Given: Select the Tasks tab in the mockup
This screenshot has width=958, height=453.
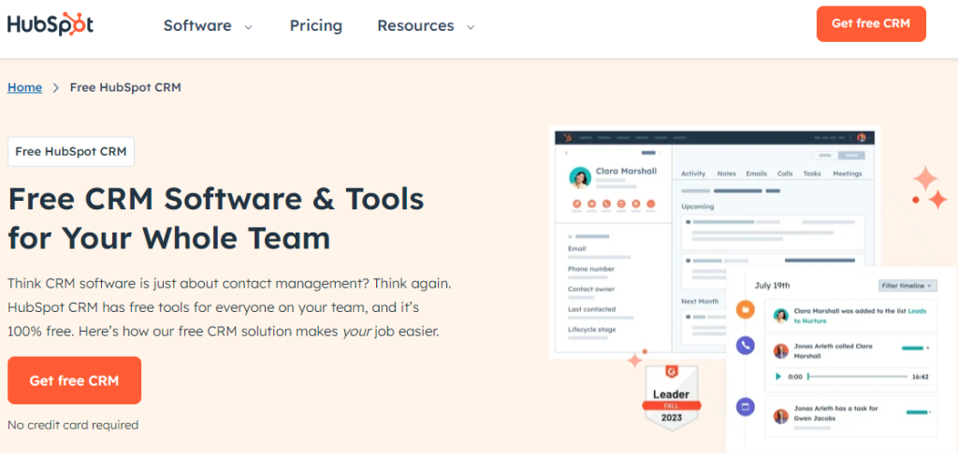Looking at the screenshot, I should pyautogui.click(x=812, y=174).
